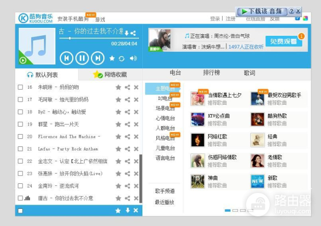
Task: Open 安装手机酷狗 link
Action: (x=73, y=19)
